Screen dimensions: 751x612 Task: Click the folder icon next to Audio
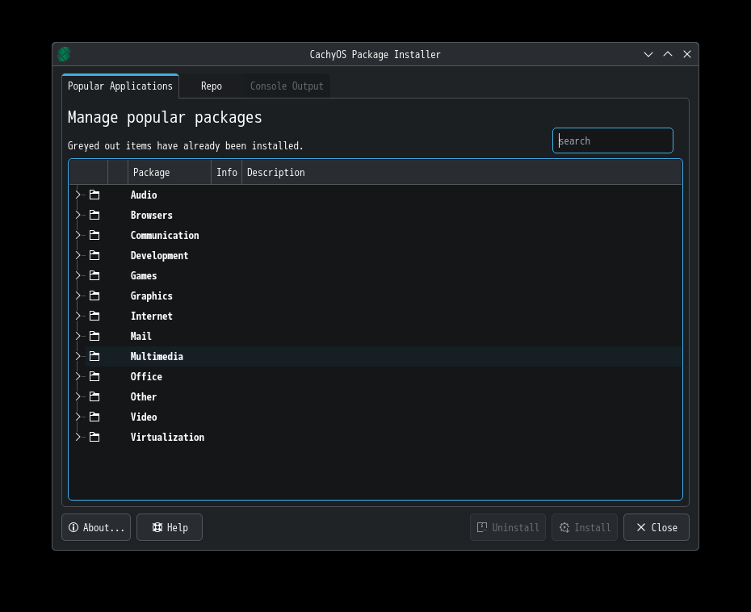pyautogui.click(x=94, y=195)
